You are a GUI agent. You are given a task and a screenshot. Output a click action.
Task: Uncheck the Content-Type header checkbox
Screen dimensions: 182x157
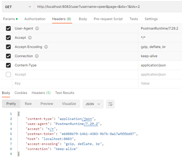point(8,65)
